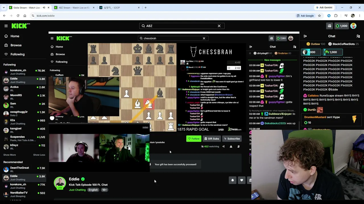Toggle notifications with the bell icon

tap(233, 180)
